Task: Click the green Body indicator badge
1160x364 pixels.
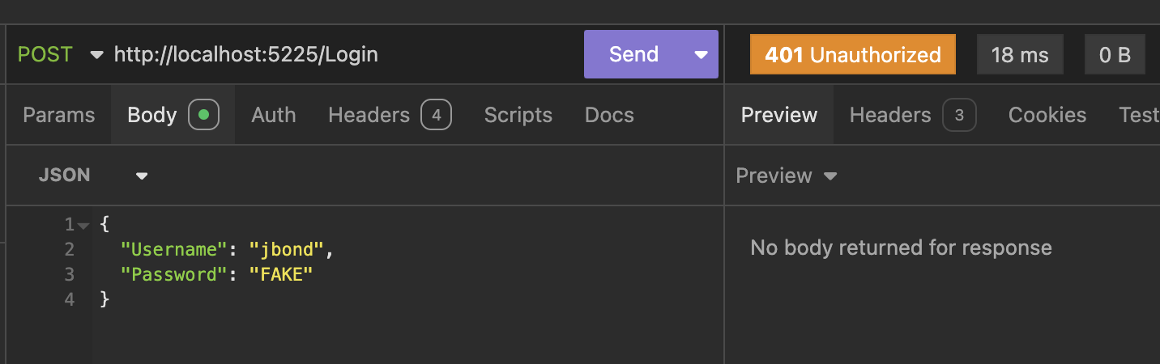Action: (x=203, y=115)
